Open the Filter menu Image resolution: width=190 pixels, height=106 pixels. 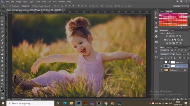point(44,2)
